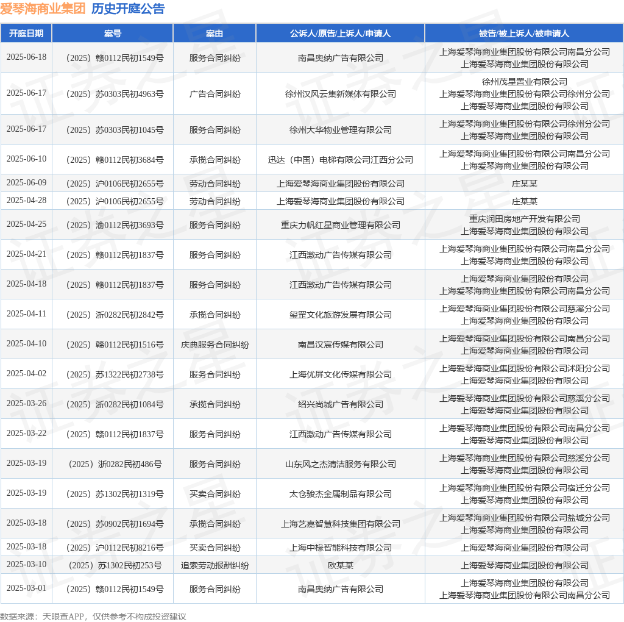The height and width of the screenshot is (622, 624).
Task: Select the date cell 2025-04-18
Action: tap(26, 284)
